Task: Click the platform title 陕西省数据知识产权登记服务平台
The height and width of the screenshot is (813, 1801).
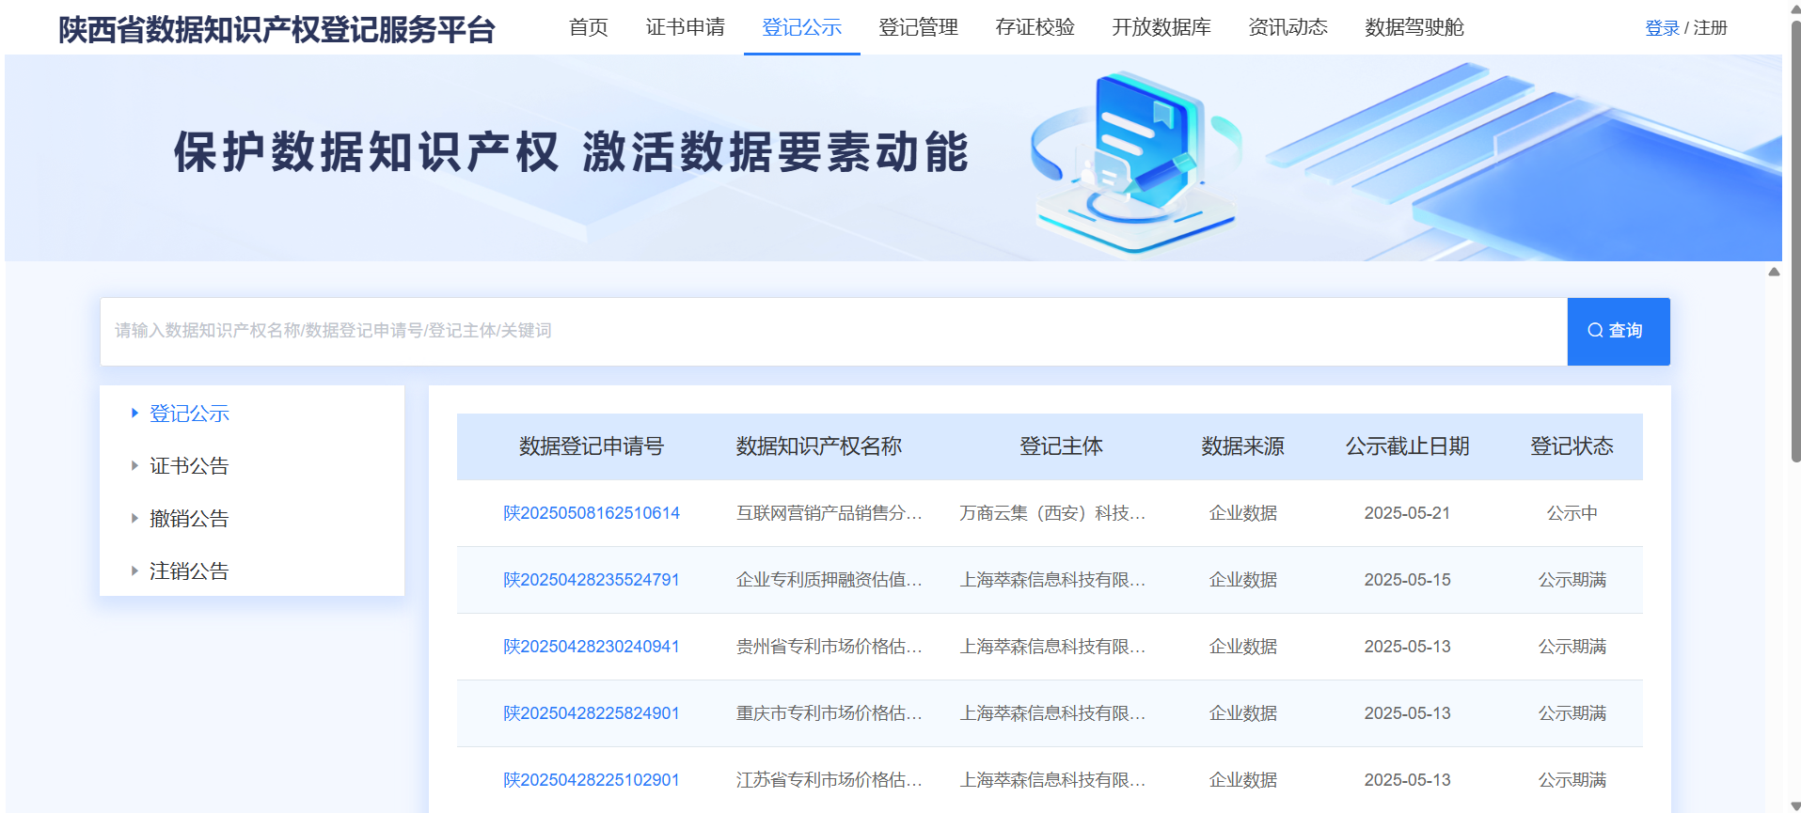Action: pyautogui.click(x=276, y=29)
